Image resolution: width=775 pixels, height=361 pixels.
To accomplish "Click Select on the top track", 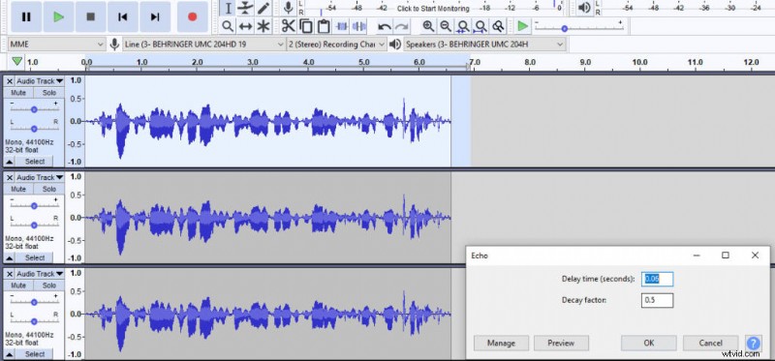I will (35, 162).
